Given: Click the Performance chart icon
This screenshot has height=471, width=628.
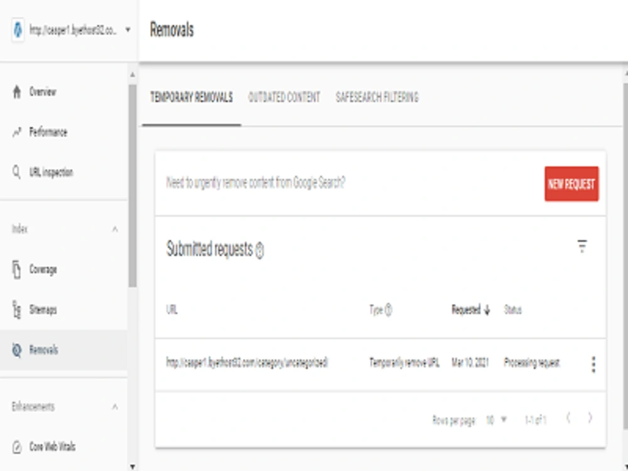Looking at the screenshot, I should [x=17, y=132].
